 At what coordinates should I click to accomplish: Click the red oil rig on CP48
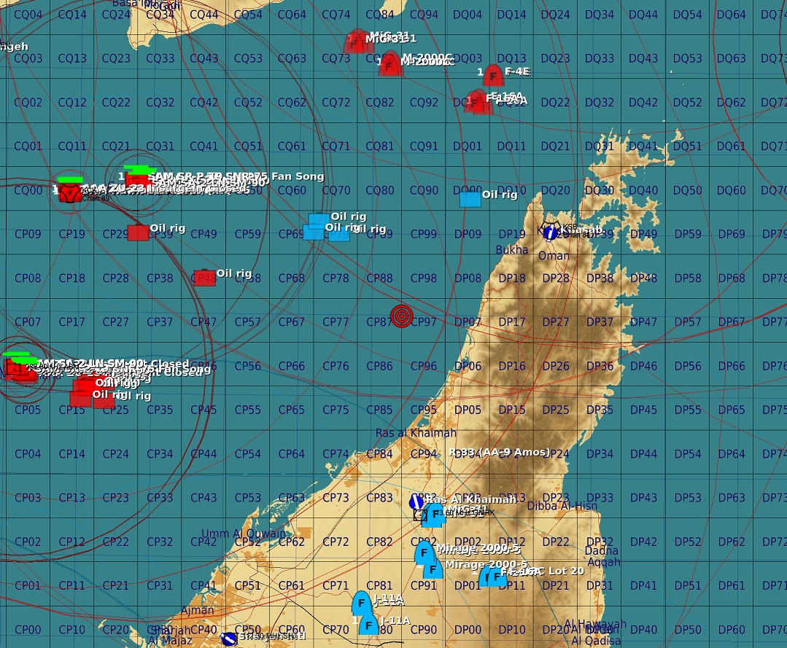204,278
